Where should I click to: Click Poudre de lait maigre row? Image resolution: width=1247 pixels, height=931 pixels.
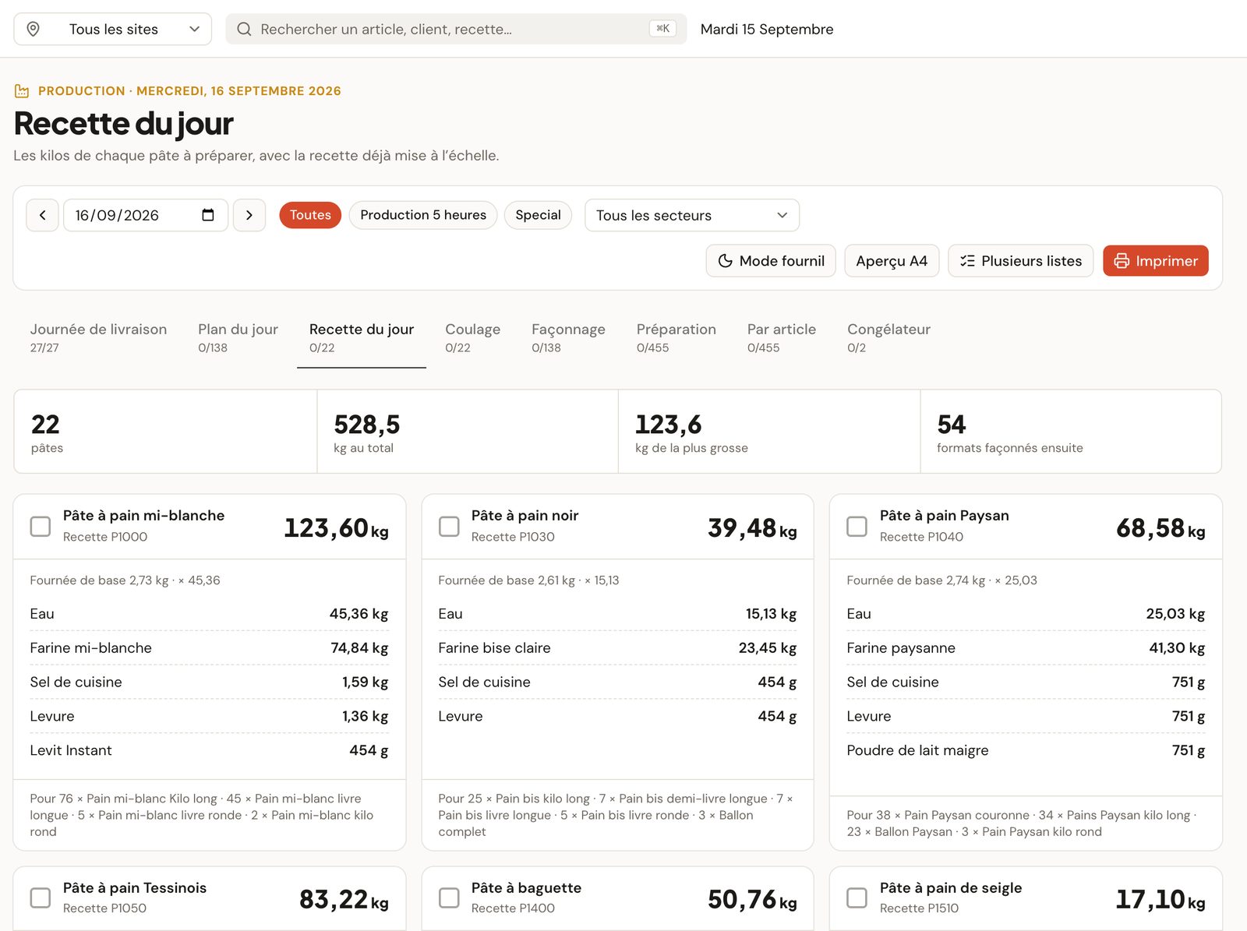coord(1026,750)
